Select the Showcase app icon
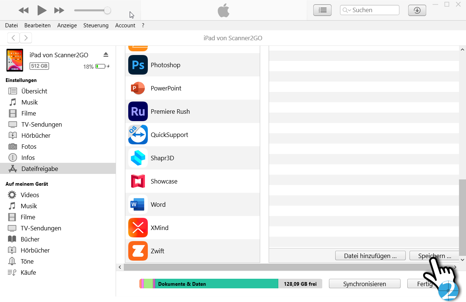 pyautogui.click(x=138, y=181)
